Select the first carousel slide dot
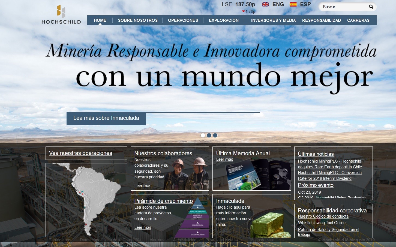Screen dimensions: 396x247 pyautogui.click(x=203, y=135)
